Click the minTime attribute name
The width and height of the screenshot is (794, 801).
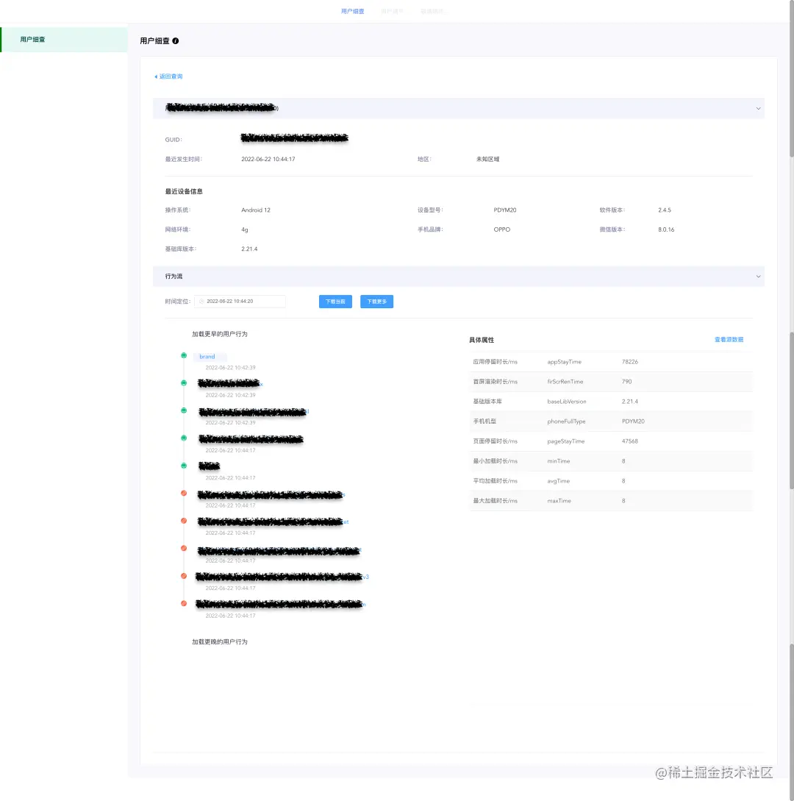[558, 461]
